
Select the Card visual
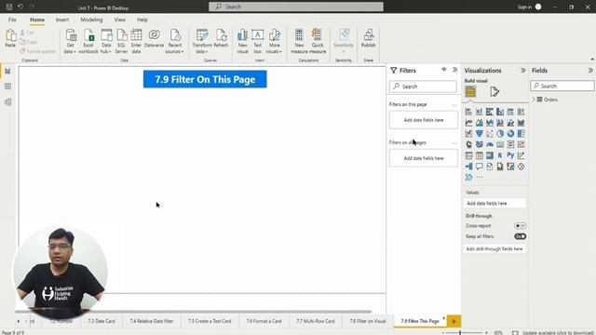(500, 145)
